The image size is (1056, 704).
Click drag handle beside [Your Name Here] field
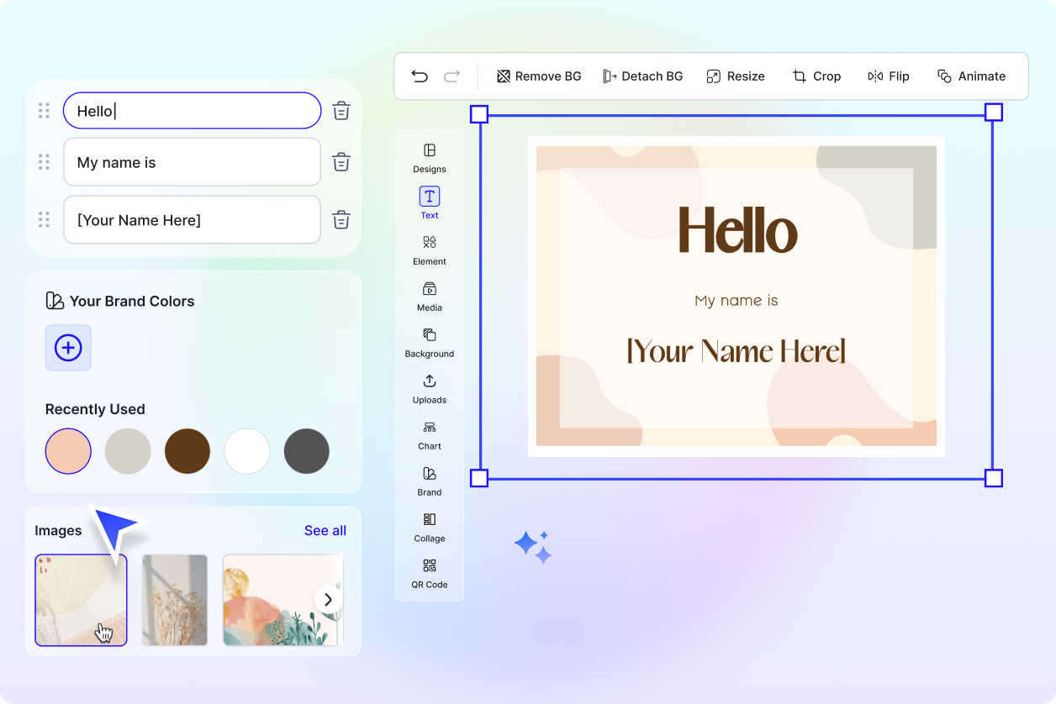[x=44, y=220]
